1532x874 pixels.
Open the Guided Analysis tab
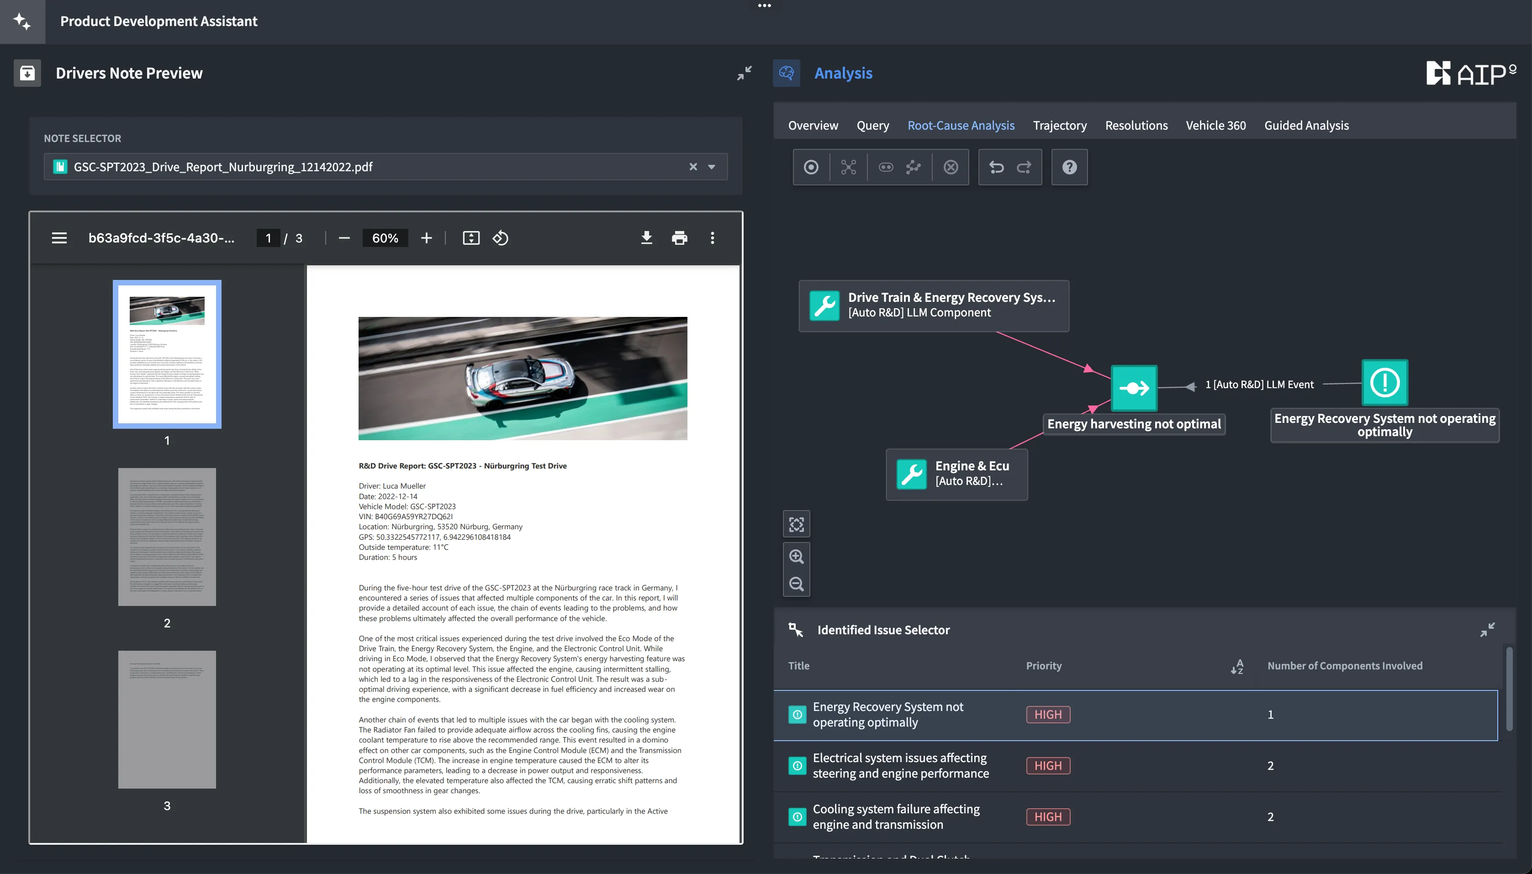click(x=1306, y=126)
